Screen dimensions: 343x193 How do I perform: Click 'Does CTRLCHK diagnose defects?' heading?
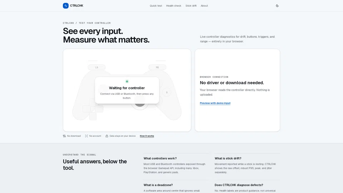pyautogui.click(x=239, y=185)
